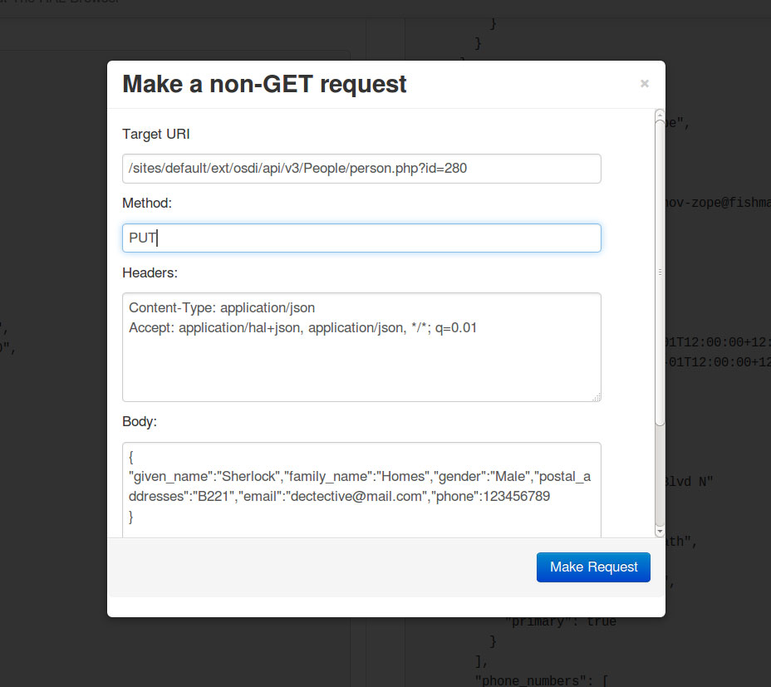Screen dimensions: 771x687
Task: Click inside the Headers textarea empty area
Action: [x=361, y=370]
